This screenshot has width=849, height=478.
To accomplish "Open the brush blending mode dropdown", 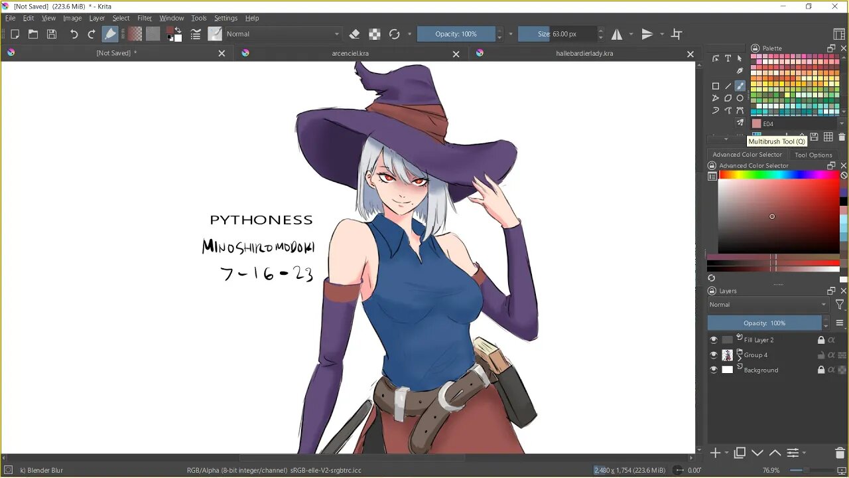I will tap(283, 34).
